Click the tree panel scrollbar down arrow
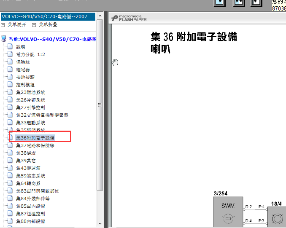The width and height of the screenshot is (286, 228). point(100,224)
